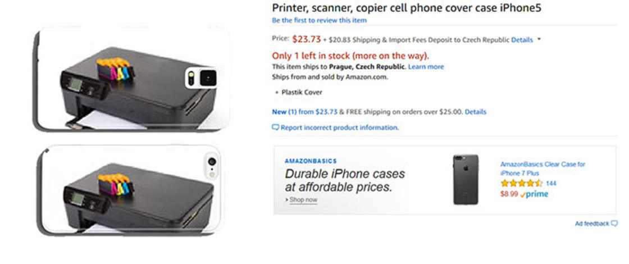The width and height of the screenshot is (629, 264).
Task: Click 'Report incorrect product information' link
Action: 339,128
